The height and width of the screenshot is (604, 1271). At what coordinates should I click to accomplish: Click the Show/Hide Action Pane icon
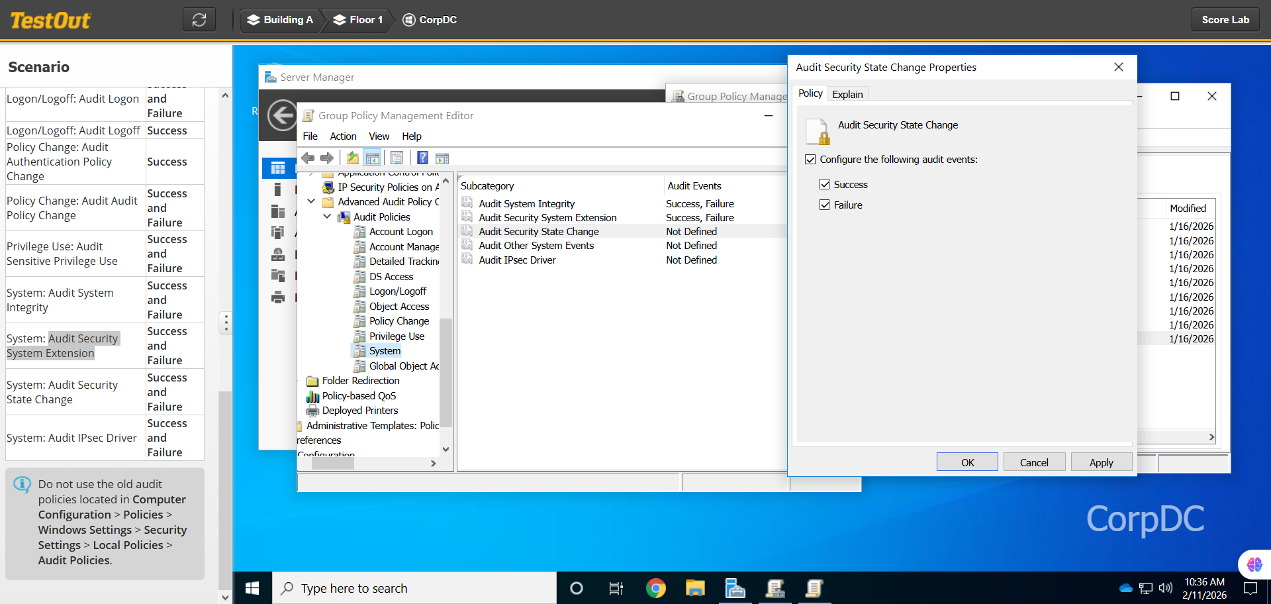point(442,158)
